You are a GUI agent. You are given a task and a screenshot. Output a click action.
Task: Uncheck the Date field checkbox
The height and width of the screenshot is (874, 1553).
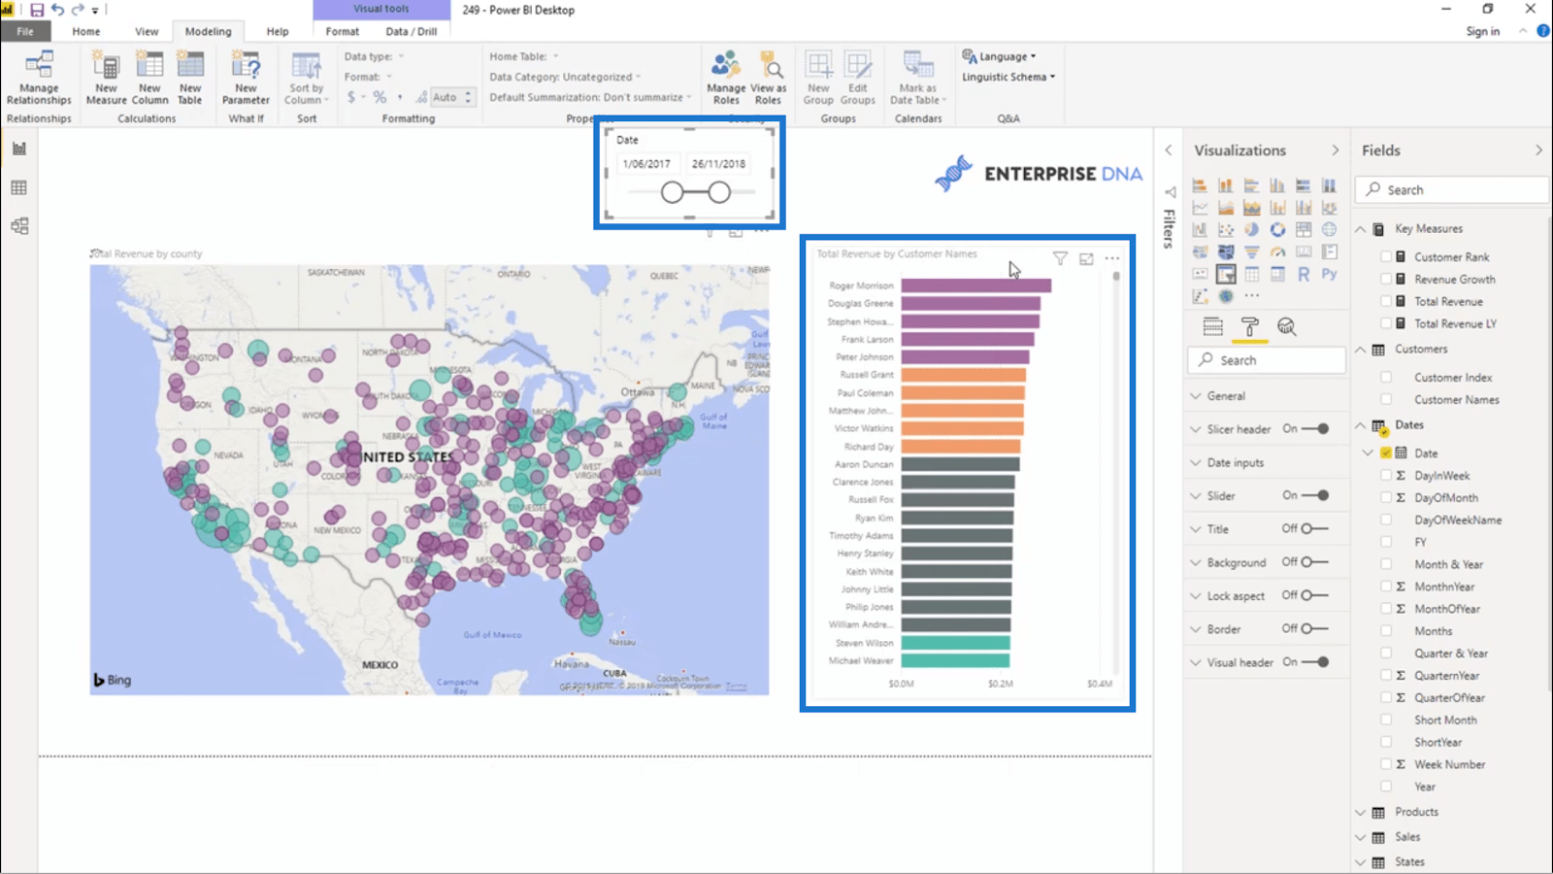click(1386, 454)
